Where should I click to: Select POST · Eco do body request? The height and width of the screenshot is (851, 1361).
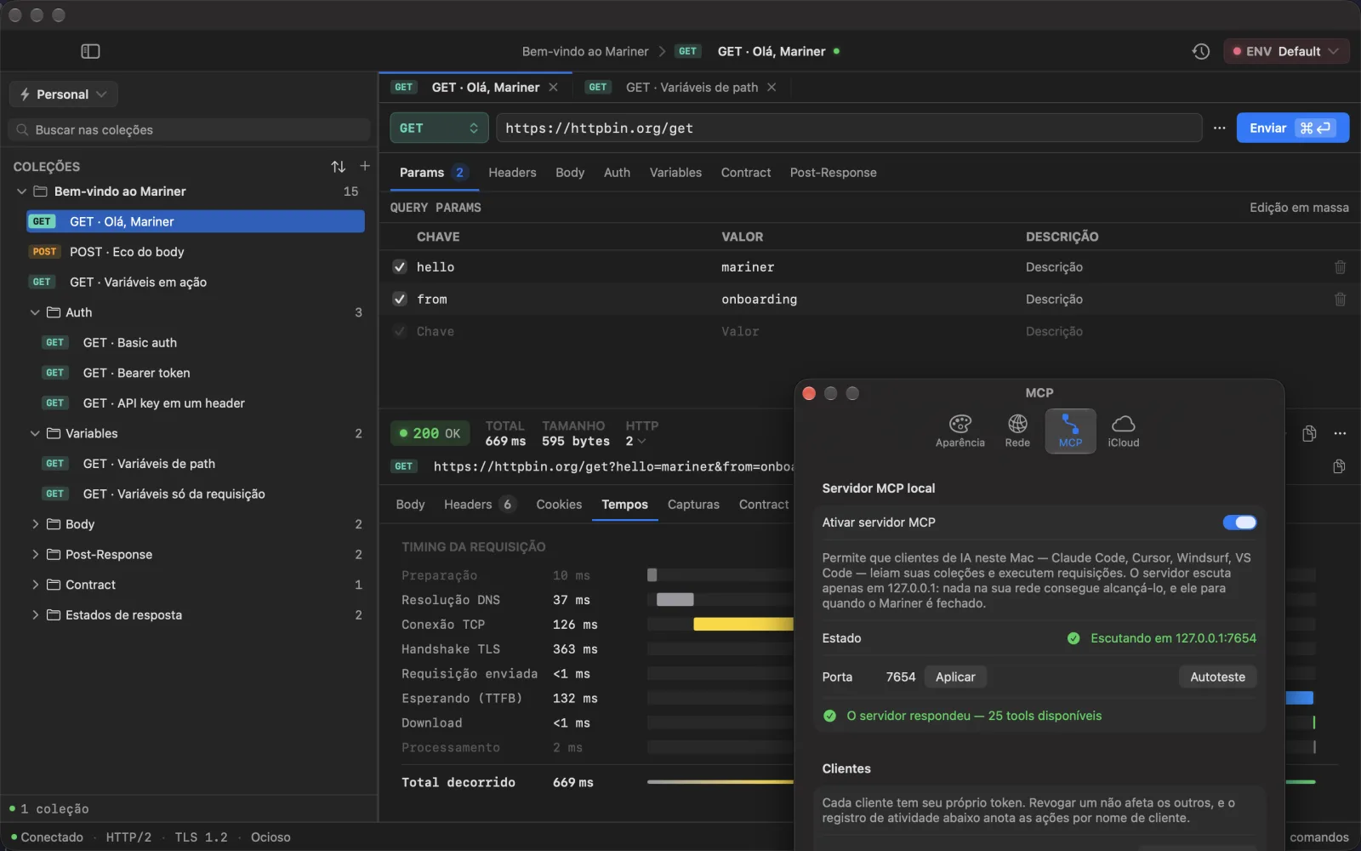196,252
